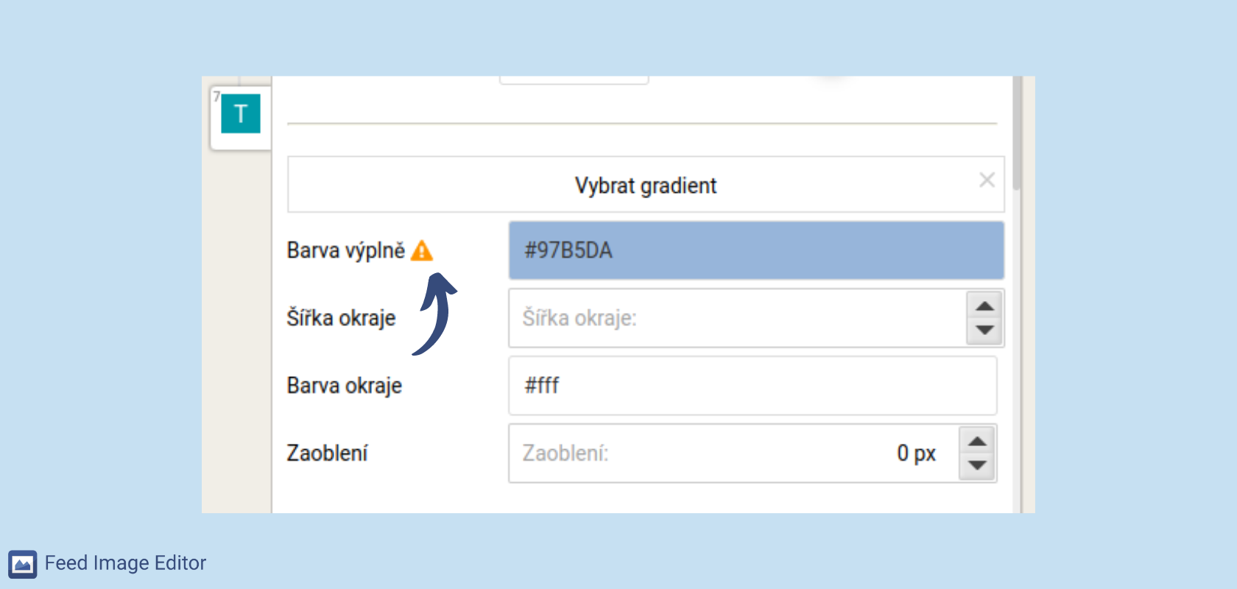The image size is (1237, 589).
Task: Decrease Zaoblení with the down arrow
Action: (x=977, y=466)
